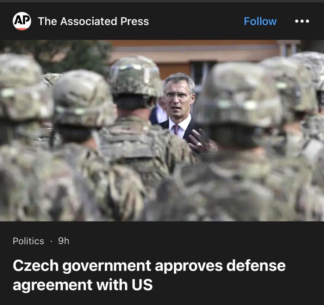Open The Associated Press publisher name
This screenshot has width=324, height=305.
pyautogui.click(x=93, y=21)
